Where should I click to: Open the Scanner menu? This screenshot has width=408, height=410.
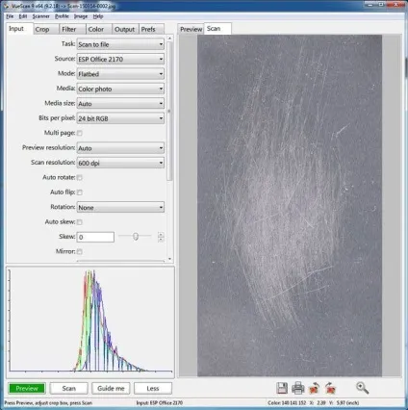(x=41, y=16)
